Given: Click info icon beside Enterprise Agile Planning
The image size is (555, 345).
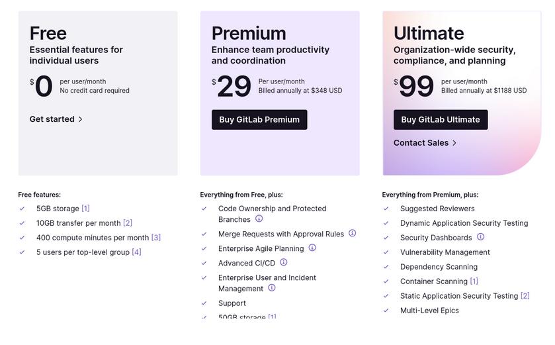Looking at the screenshot, I should [x=312, y=248].
